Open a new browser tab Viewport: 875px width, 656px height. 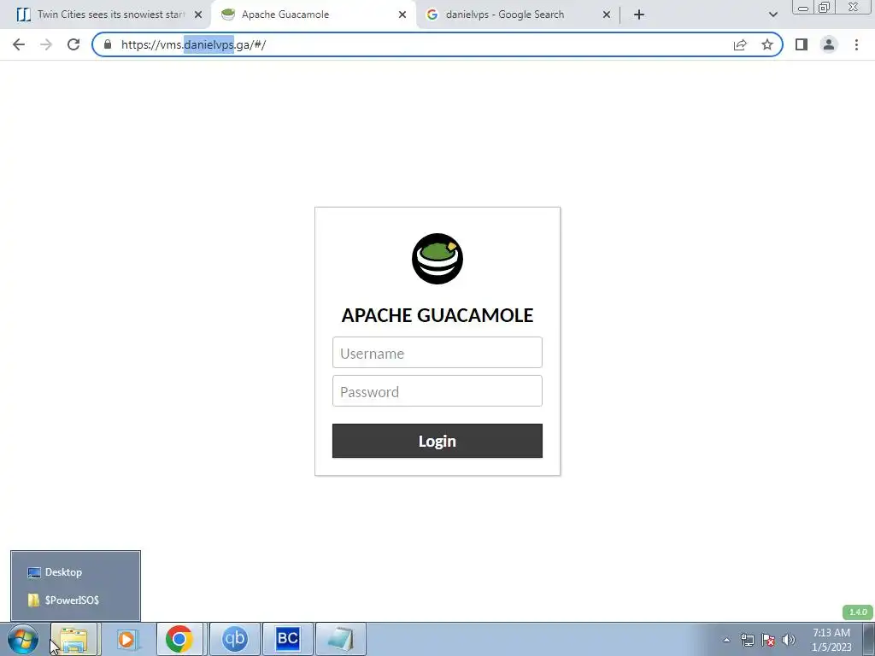click(639, 15)
